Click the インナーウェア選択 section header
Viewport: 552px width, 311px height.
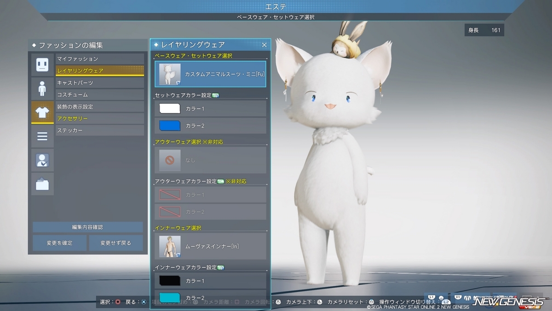tap(178, 228)
